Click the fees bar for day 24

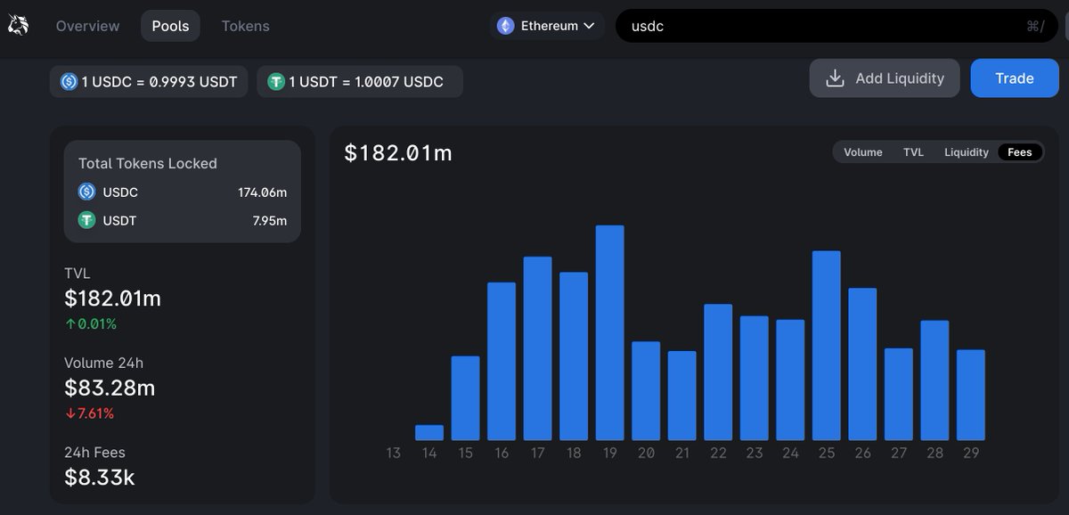coord(790,380)
